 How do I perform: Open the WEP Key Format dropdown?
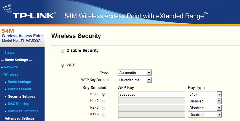point(135,80)
